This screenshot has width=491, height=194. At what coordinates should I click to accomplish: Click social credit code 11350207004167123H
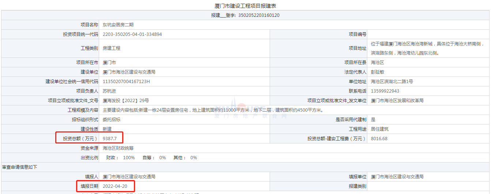(x=126, y=82)
